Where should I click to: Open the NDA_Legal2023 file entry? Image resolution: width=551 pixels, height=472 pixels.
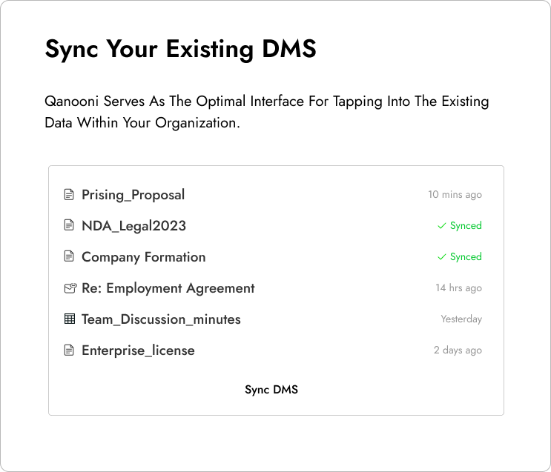coord(133,226)
